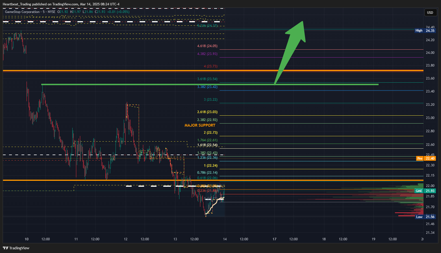Click the 23.00 price scale value
This screenshot has height=253, width=441.
[x=430, y=118]
